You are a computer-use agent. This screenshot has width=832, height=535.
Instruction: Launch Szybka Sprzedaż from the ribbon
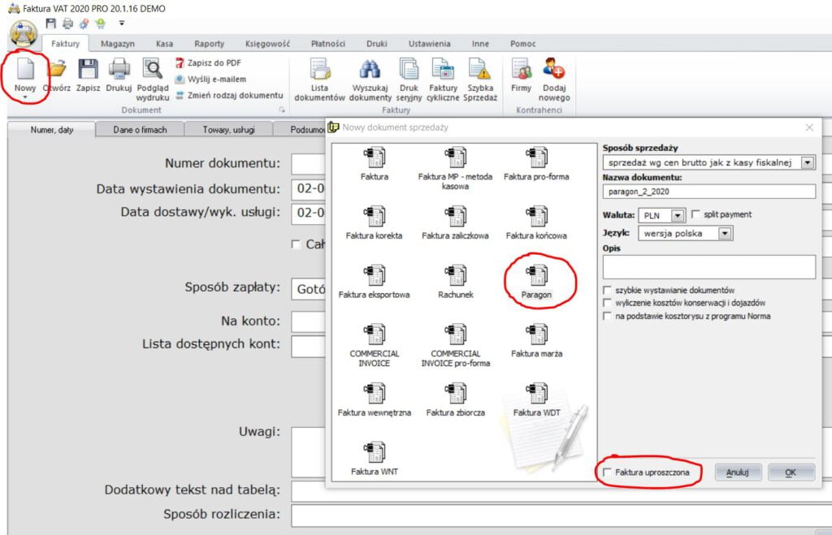click(479, 71)
